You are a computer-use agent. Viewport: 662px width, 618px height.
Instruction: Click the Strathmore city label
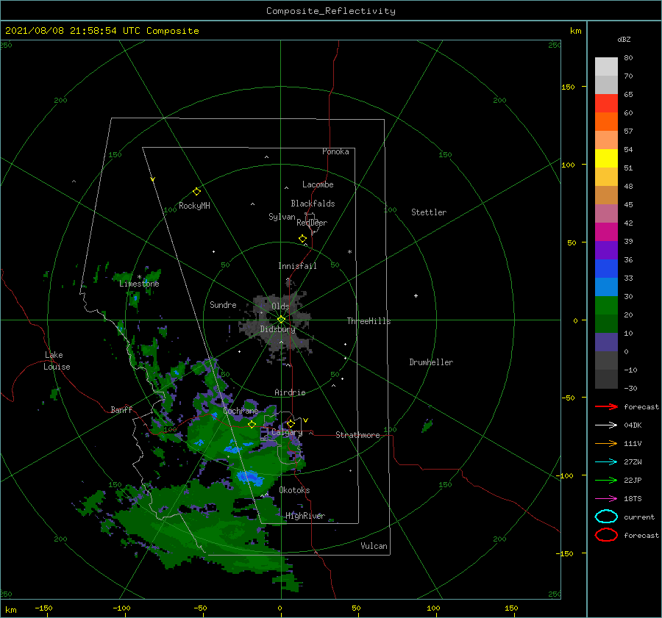pyautogui.click(x=358, y=435)
